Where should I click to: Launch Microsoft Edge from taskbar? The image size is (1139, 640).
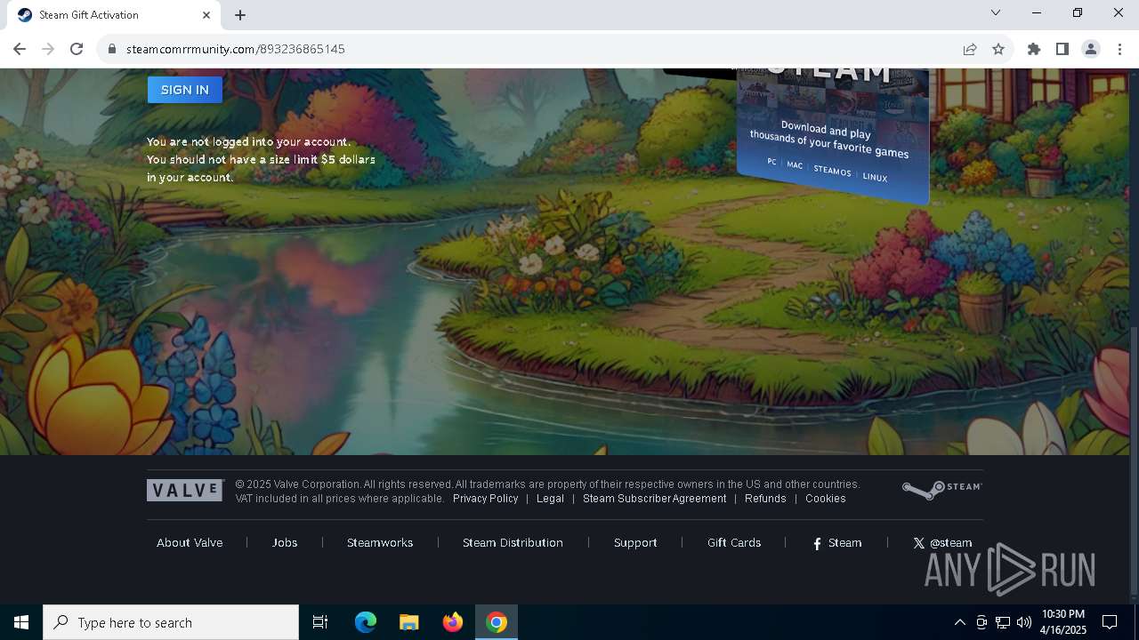tap(366, 622)
